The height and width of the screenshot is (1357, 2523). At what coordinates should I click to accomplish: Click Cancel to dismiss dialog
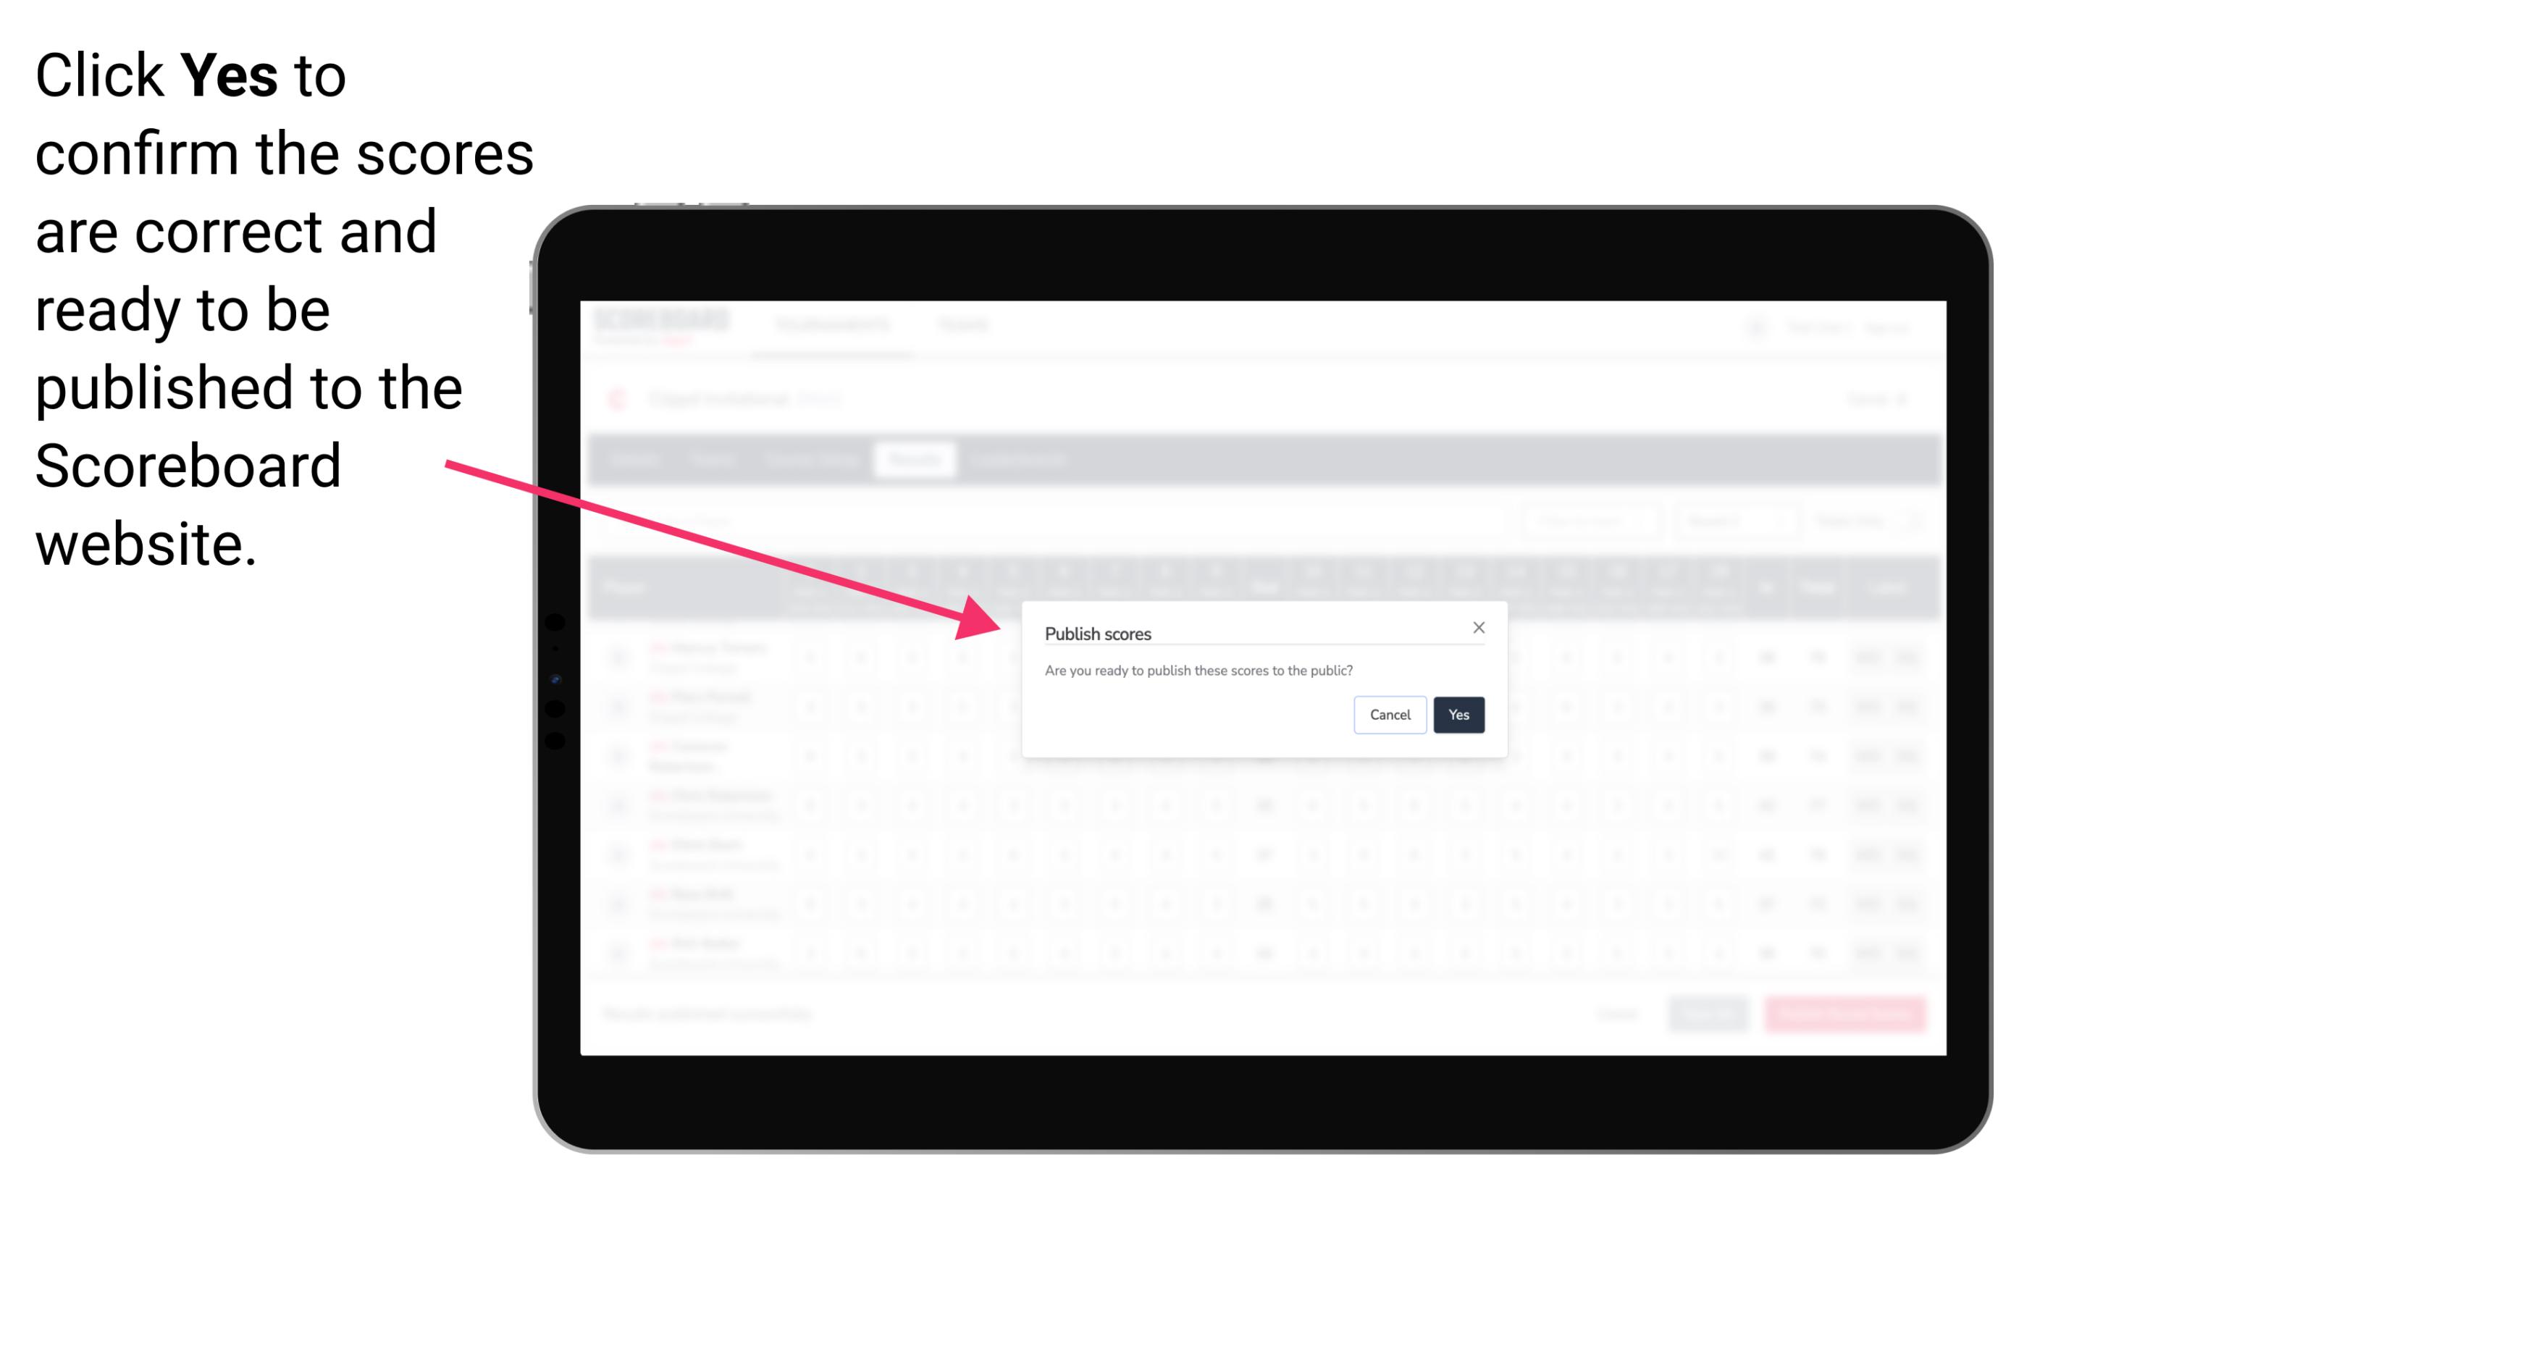click(x=1392, y=713)
